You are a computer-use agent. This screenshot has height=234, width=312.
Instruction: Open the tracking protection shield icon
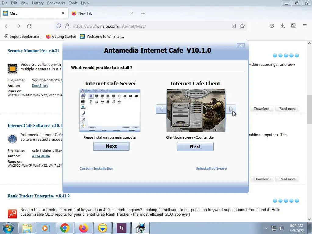59,26
